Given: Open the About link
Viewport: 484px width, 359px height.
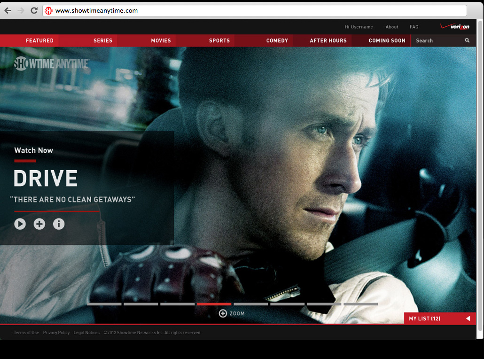Looking at the screenshot, I should [x=392, y=27].
